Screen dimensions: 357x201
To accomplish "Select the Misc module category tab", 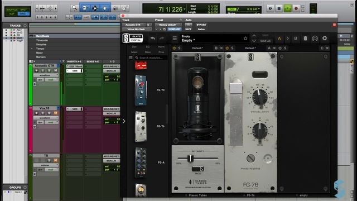I will pos(148,52).
